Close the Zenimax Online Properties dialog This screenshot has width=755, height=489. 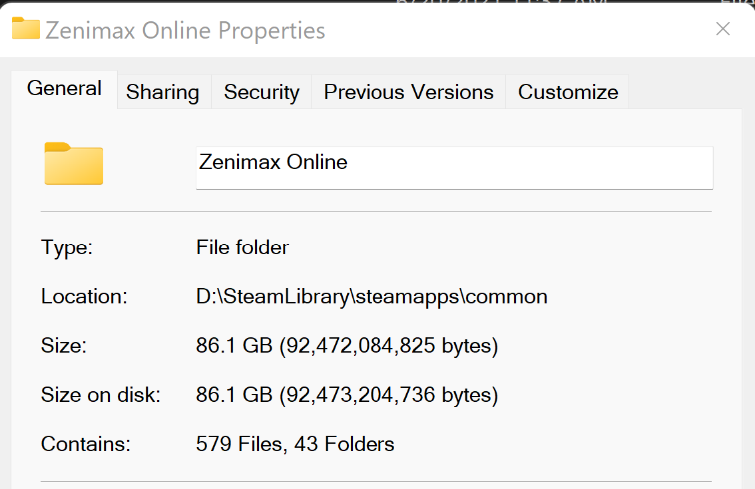click(x=723, y=29)
